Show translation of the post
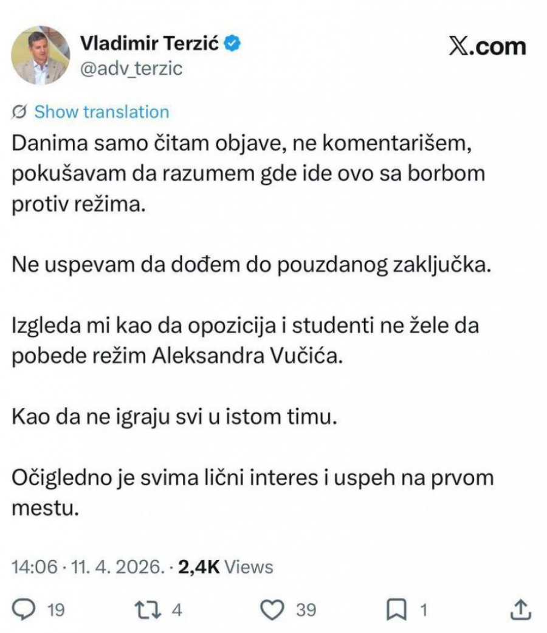 pyautogui.click(x=101, y=112)
